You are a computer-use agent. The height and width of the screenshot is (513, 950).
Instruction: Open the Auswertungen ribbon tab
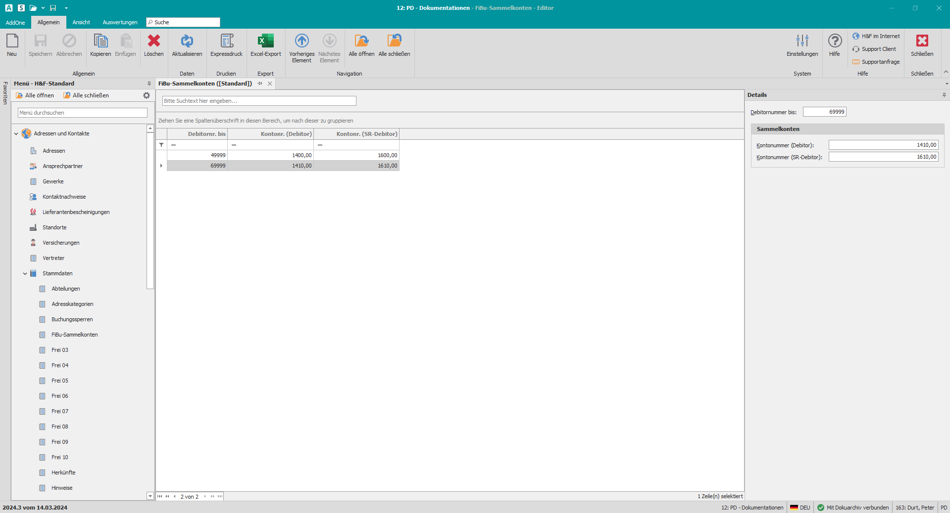[x=120, y=22]
